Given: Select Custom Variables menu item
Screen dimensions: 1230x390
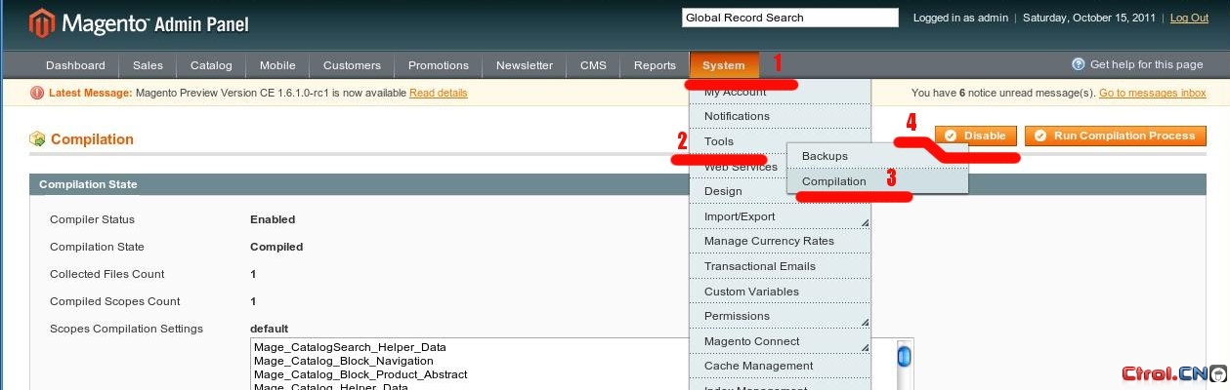Looking at the screenshot, I should click(780, 292).
